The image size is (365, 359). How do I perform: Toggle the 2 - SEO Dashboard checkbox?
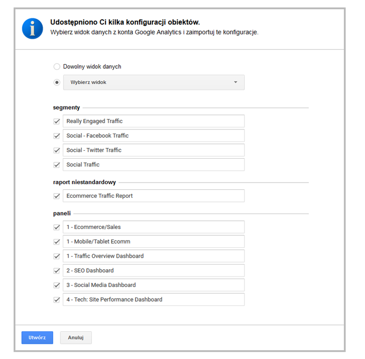point(57,271)
